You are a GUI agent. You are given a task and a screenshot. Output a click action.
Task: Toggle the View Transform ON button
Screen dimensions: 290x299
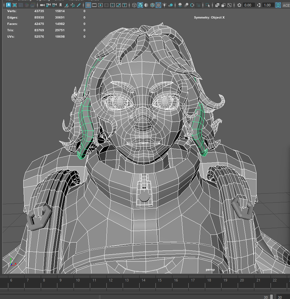click(x=278, y=5)
